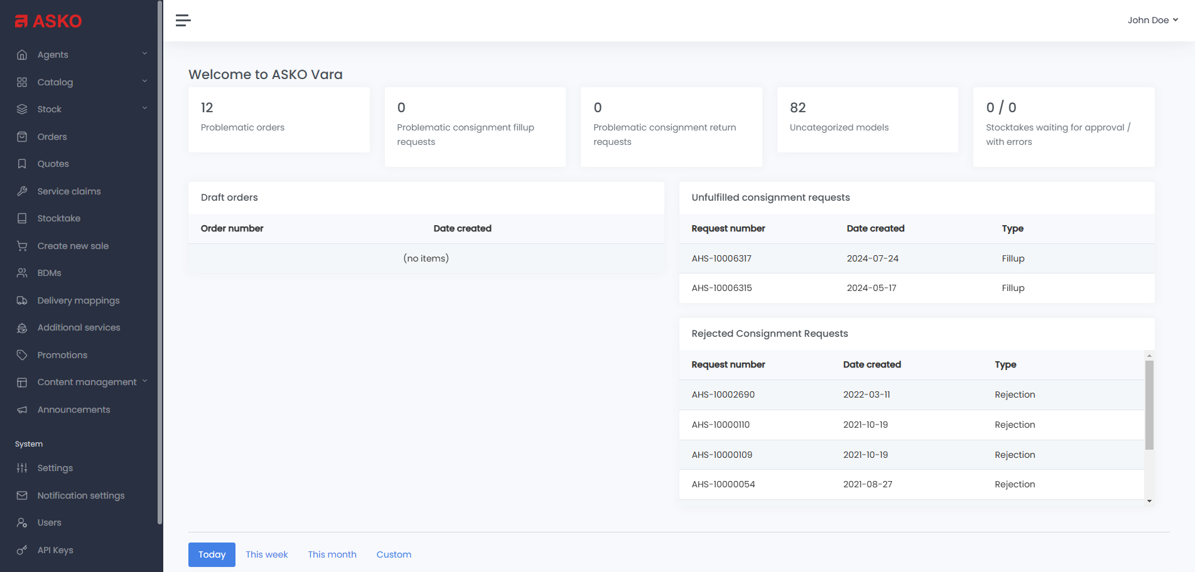This screenshot has width=1195, height=572.
Task: Select the Today period tab
Action: [x=212, y=554]
